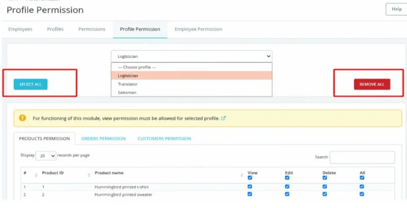Sort by Product name column arrows
The image size is (407, 208).
[x=241, y=175]
